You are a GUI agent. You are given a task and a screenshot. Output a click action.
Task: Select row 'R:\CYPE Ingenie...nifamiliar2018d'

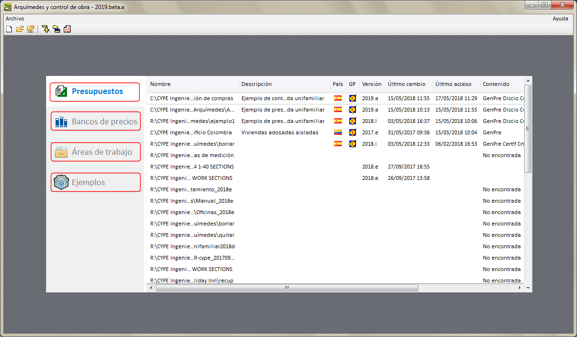click(x=336, y=246)
